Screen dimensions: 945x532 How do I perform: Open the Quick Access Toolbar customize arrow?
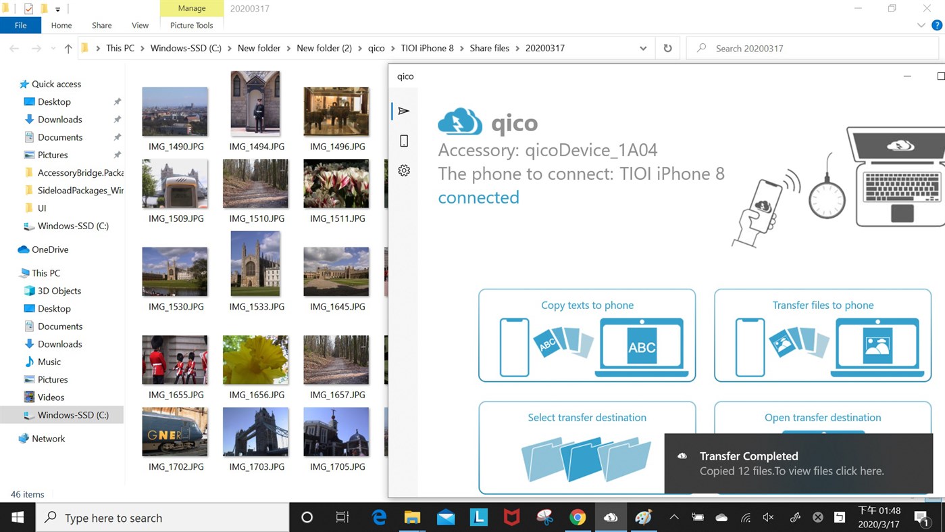58,8
